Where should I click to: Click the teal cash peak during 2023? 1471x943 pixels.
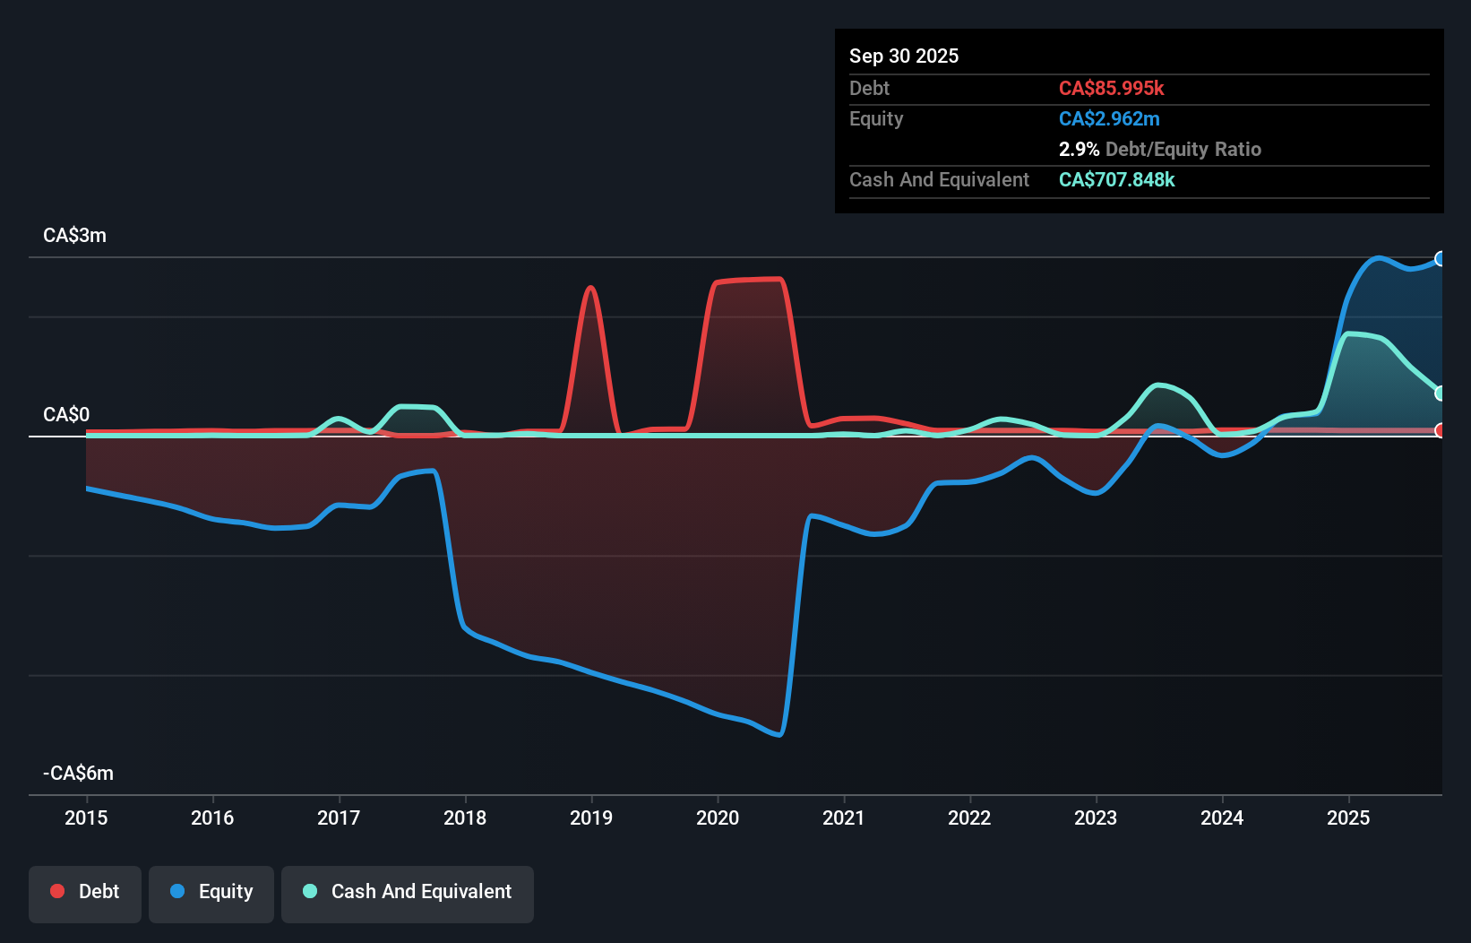pyautogui.click(x=1161, y=385)
